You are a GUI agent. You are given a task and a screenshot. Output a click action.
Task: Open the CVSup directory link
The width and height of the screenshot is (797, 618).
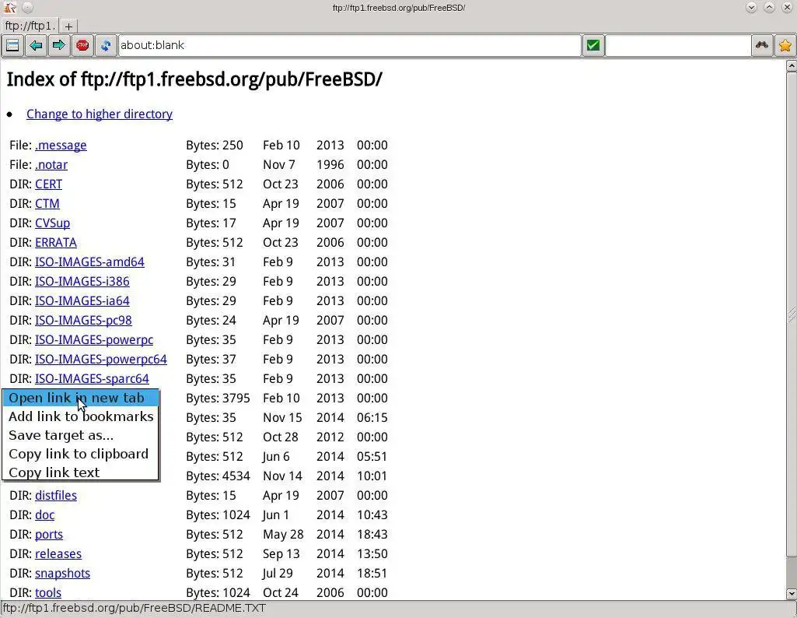tap(52, 223)
